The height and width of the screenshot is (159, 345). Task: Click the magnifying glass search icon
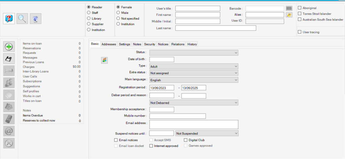click(x=22, y=19)
